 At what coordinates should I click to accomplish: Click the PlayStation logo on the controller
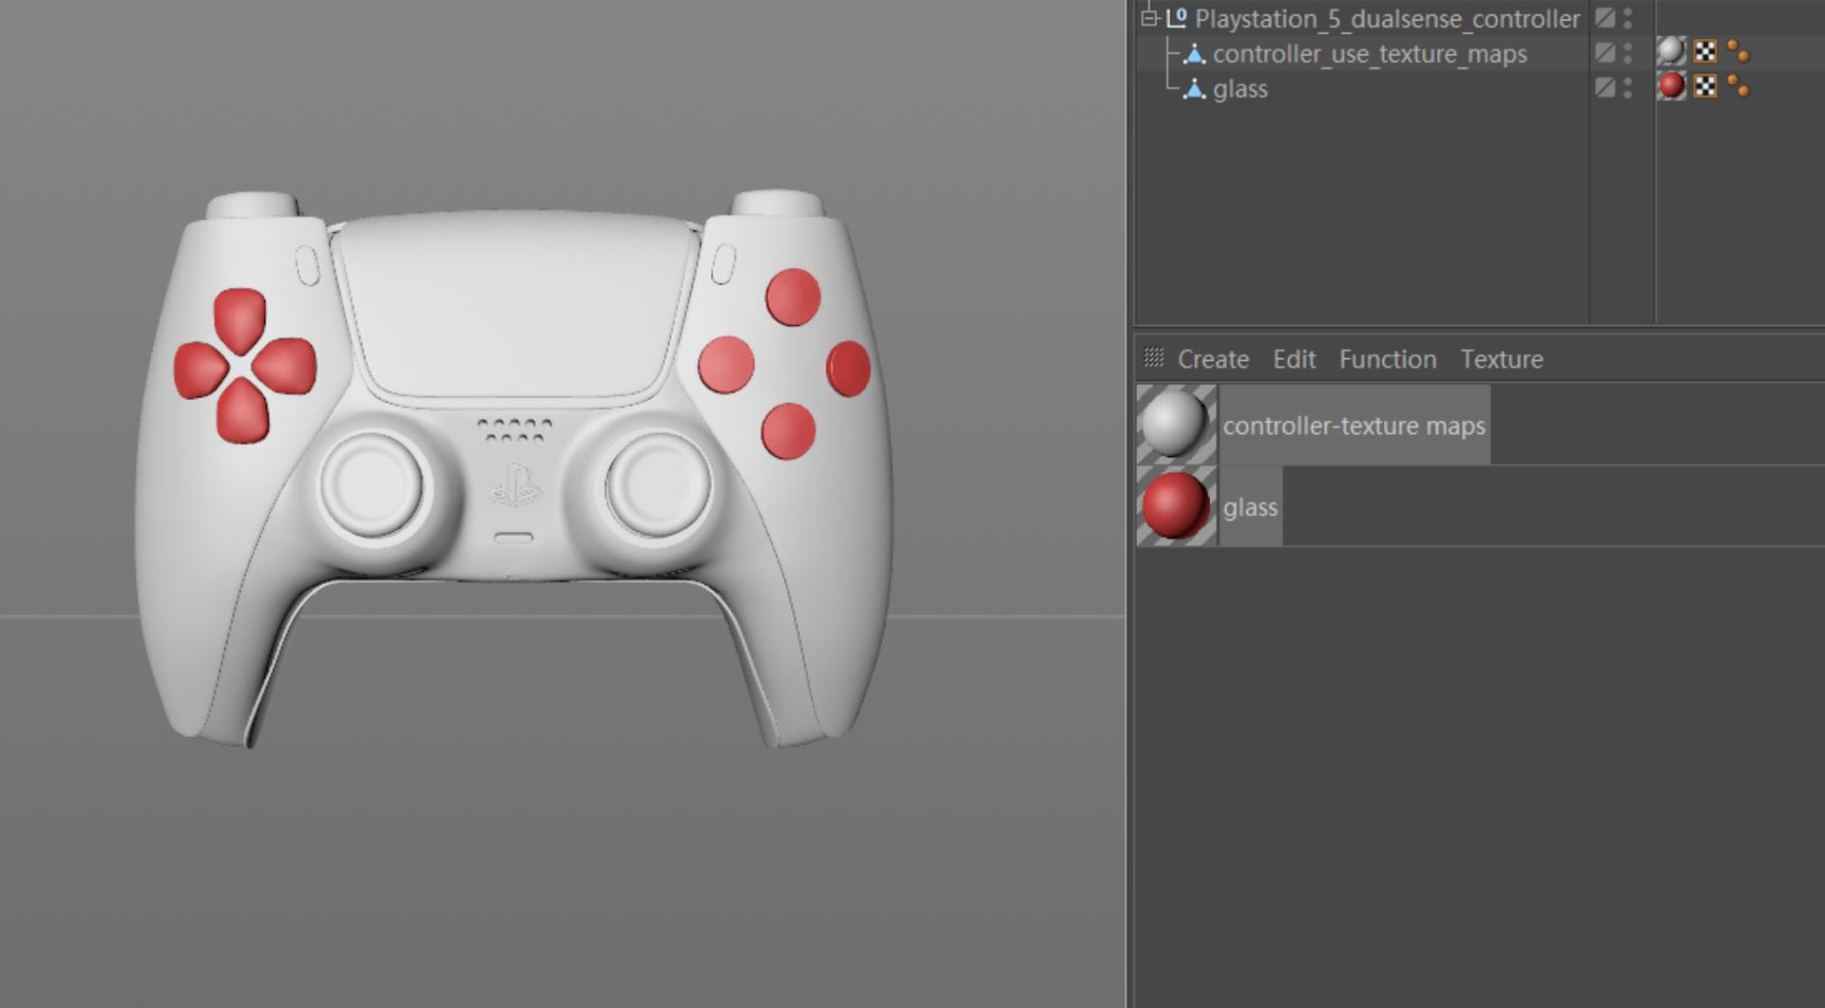(514, 485)
